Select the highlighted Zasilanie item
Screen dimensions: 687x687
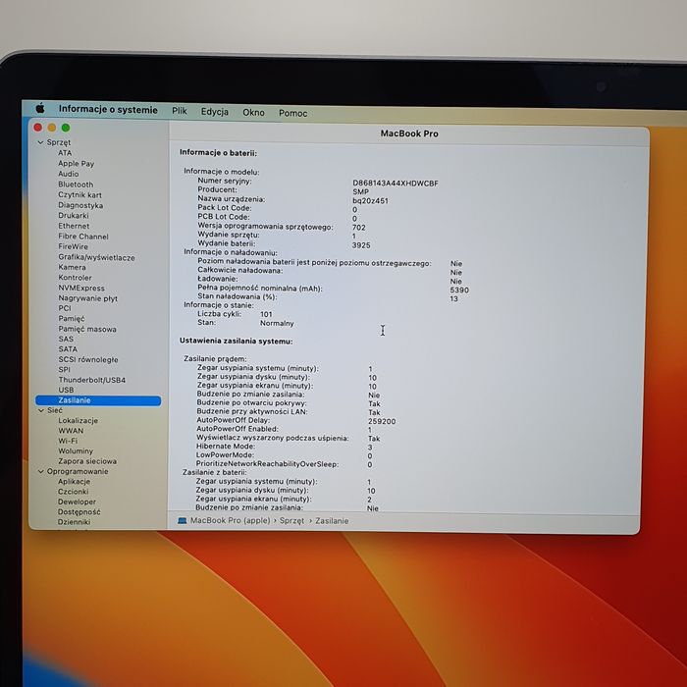tap(98, 400)
